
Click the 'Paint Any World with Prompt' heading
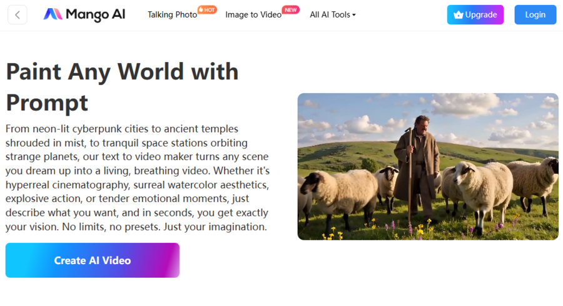[x=122, y=86]
